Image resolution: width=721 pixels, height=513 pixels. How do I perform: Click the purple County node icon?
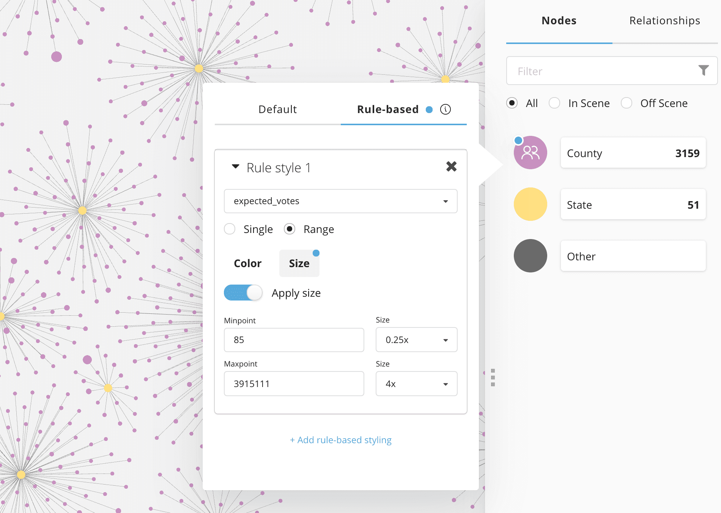click(x=530, y=153)
